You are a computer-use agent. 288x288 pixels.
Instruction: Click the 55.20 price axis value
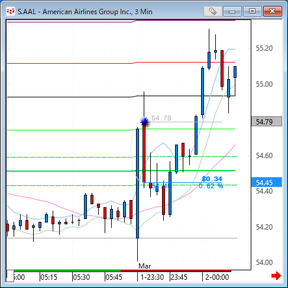click(x=264, y=48)
